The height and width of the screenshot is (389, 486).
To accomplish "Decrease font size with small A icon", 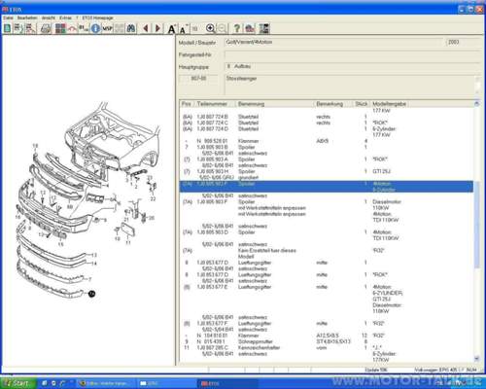I will click(x=183, y=29).
